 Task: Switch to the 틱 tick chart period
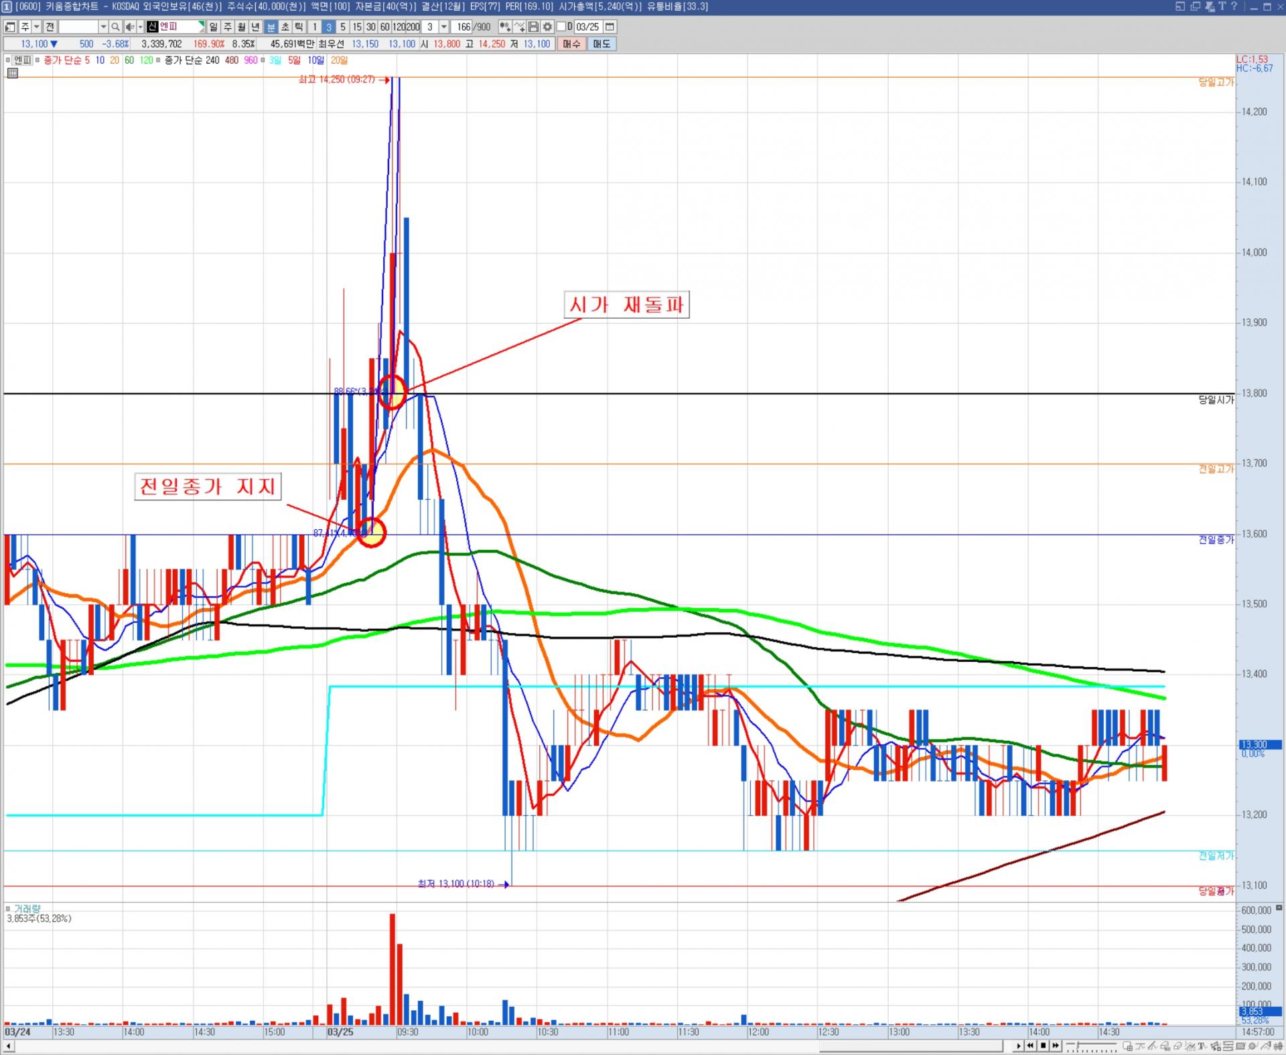click(299, 27)
